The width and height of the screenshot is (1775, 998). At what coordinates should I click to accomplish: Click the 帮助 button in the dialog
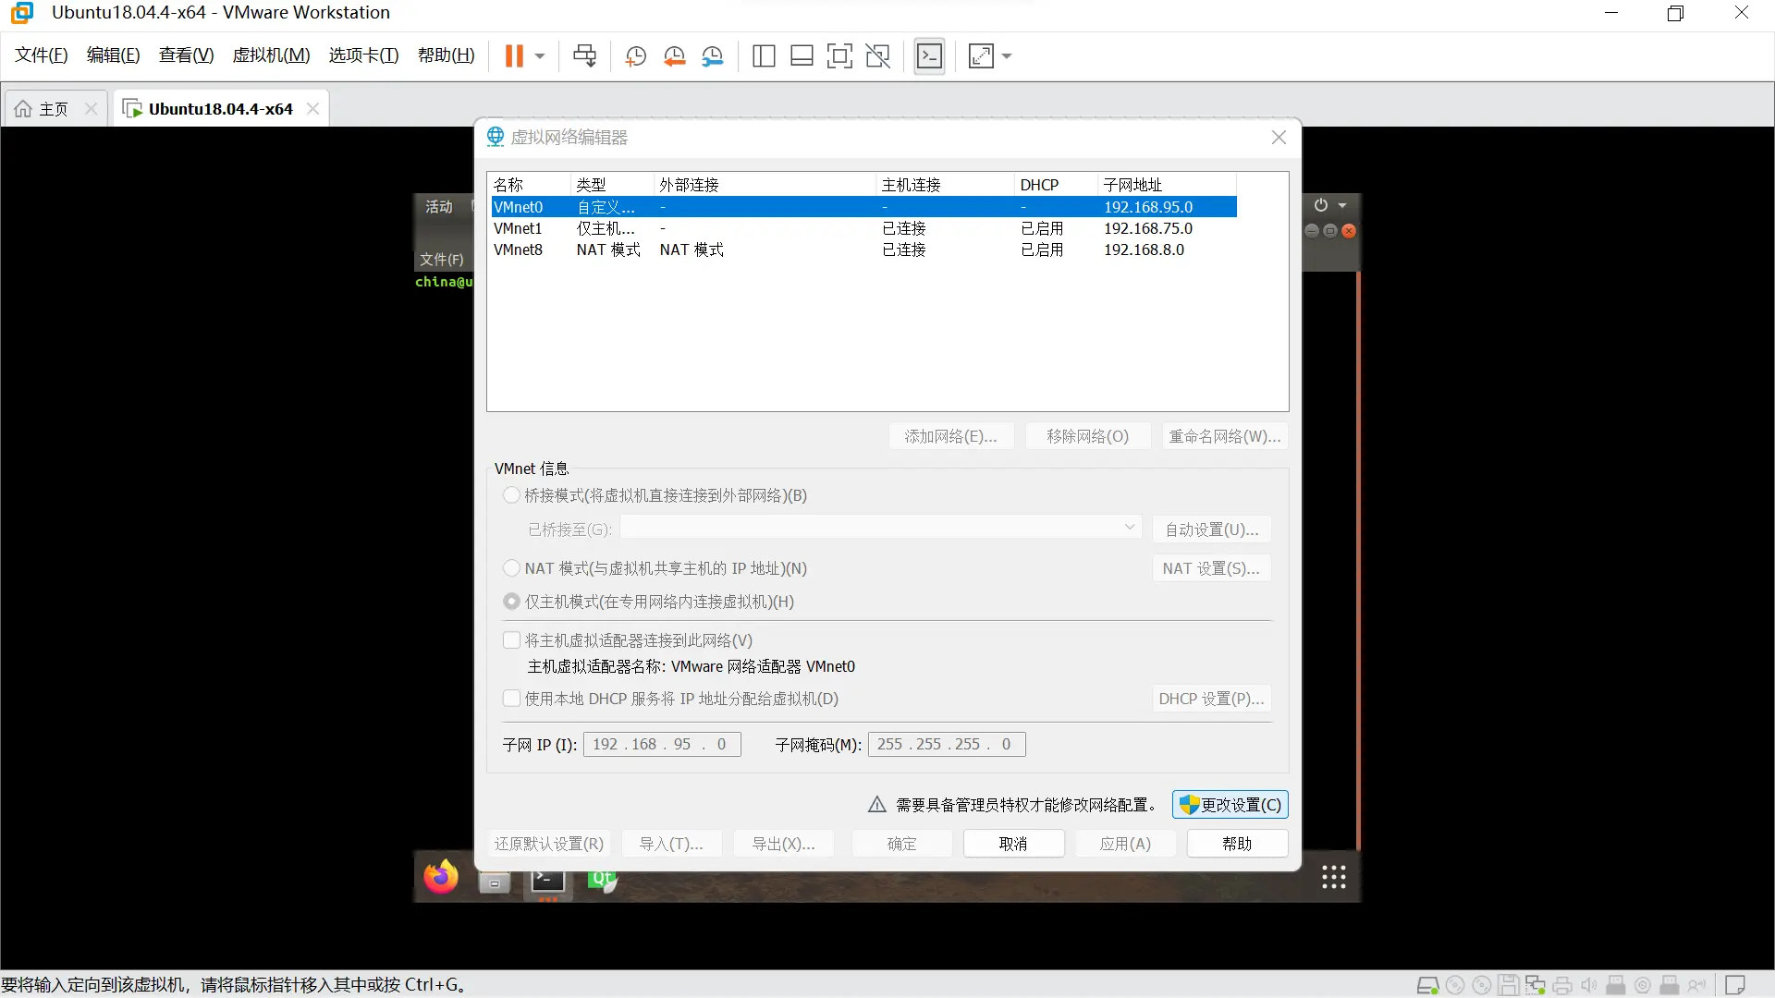point(1237,844)
